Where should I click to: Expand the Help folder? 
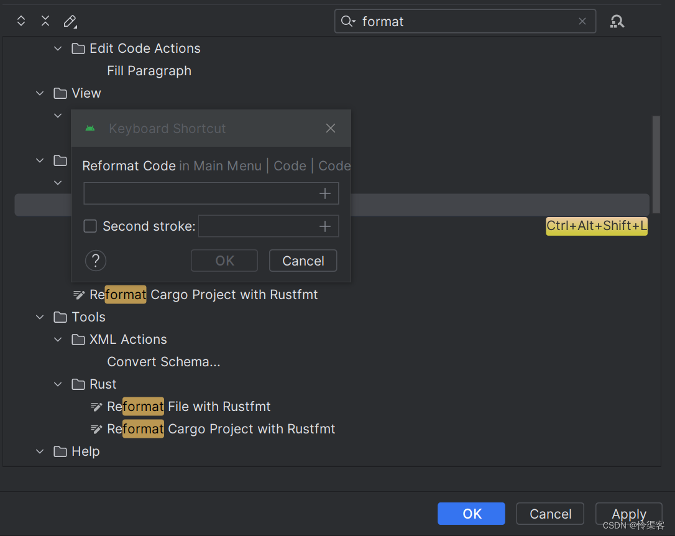39,451
